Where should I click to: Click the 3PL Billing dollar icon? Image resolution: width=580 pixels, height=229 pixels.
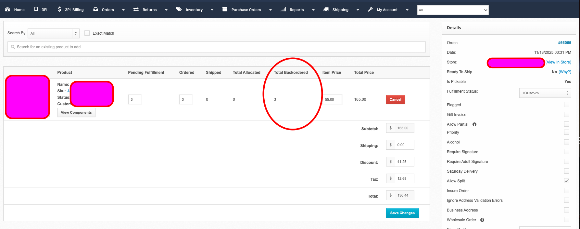point(59,9)
